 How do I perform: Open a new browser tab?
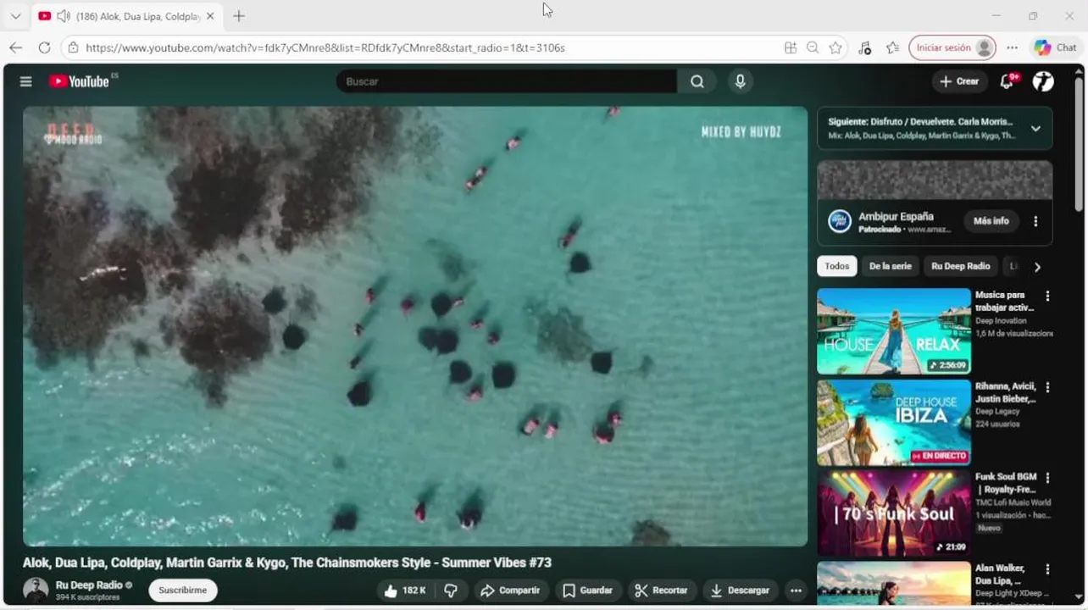coord(239,16)
